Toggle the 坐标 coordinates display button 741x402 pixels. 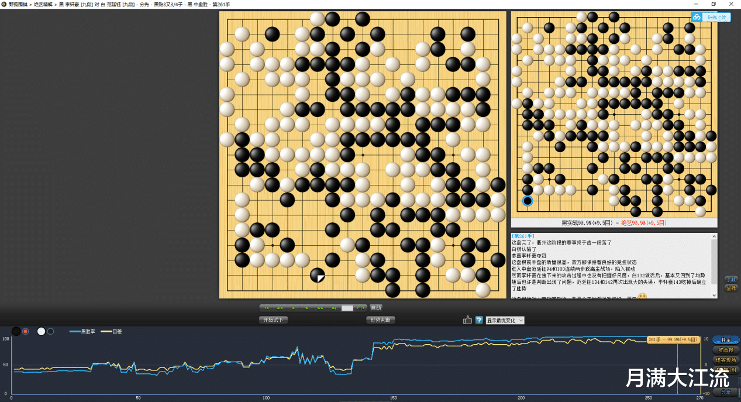tap(730, 288)
